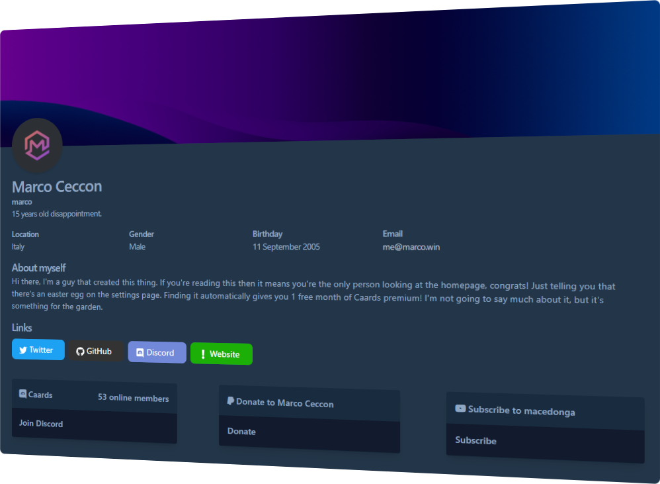Click the 'Subscribe to macedonga' header

point(522,411)
